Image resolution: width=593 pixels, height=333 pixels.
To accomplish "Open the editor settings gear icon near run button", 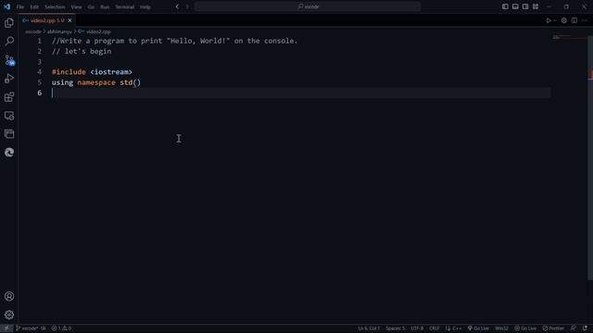I will click(x=564, y=20).
